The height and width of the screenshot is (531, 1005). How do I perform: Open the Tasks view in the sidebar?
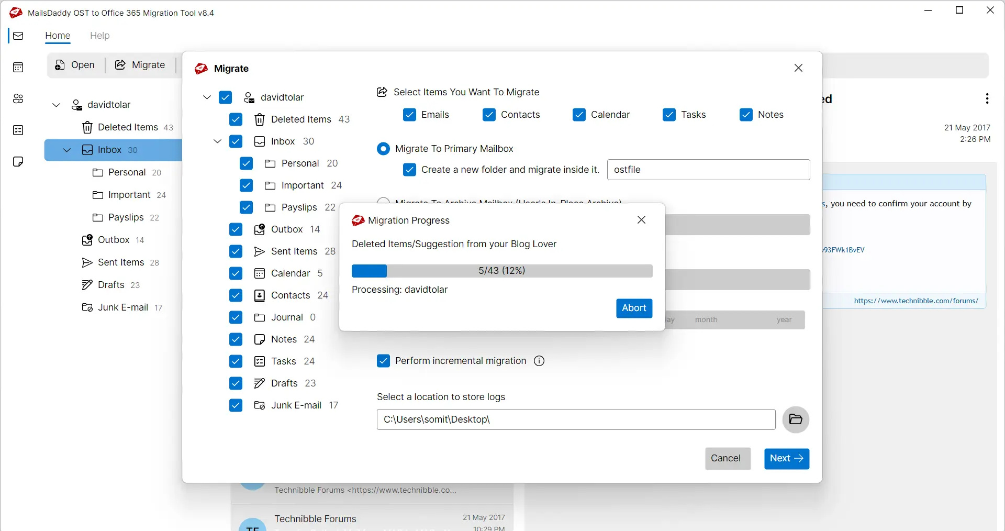point(18,130)
